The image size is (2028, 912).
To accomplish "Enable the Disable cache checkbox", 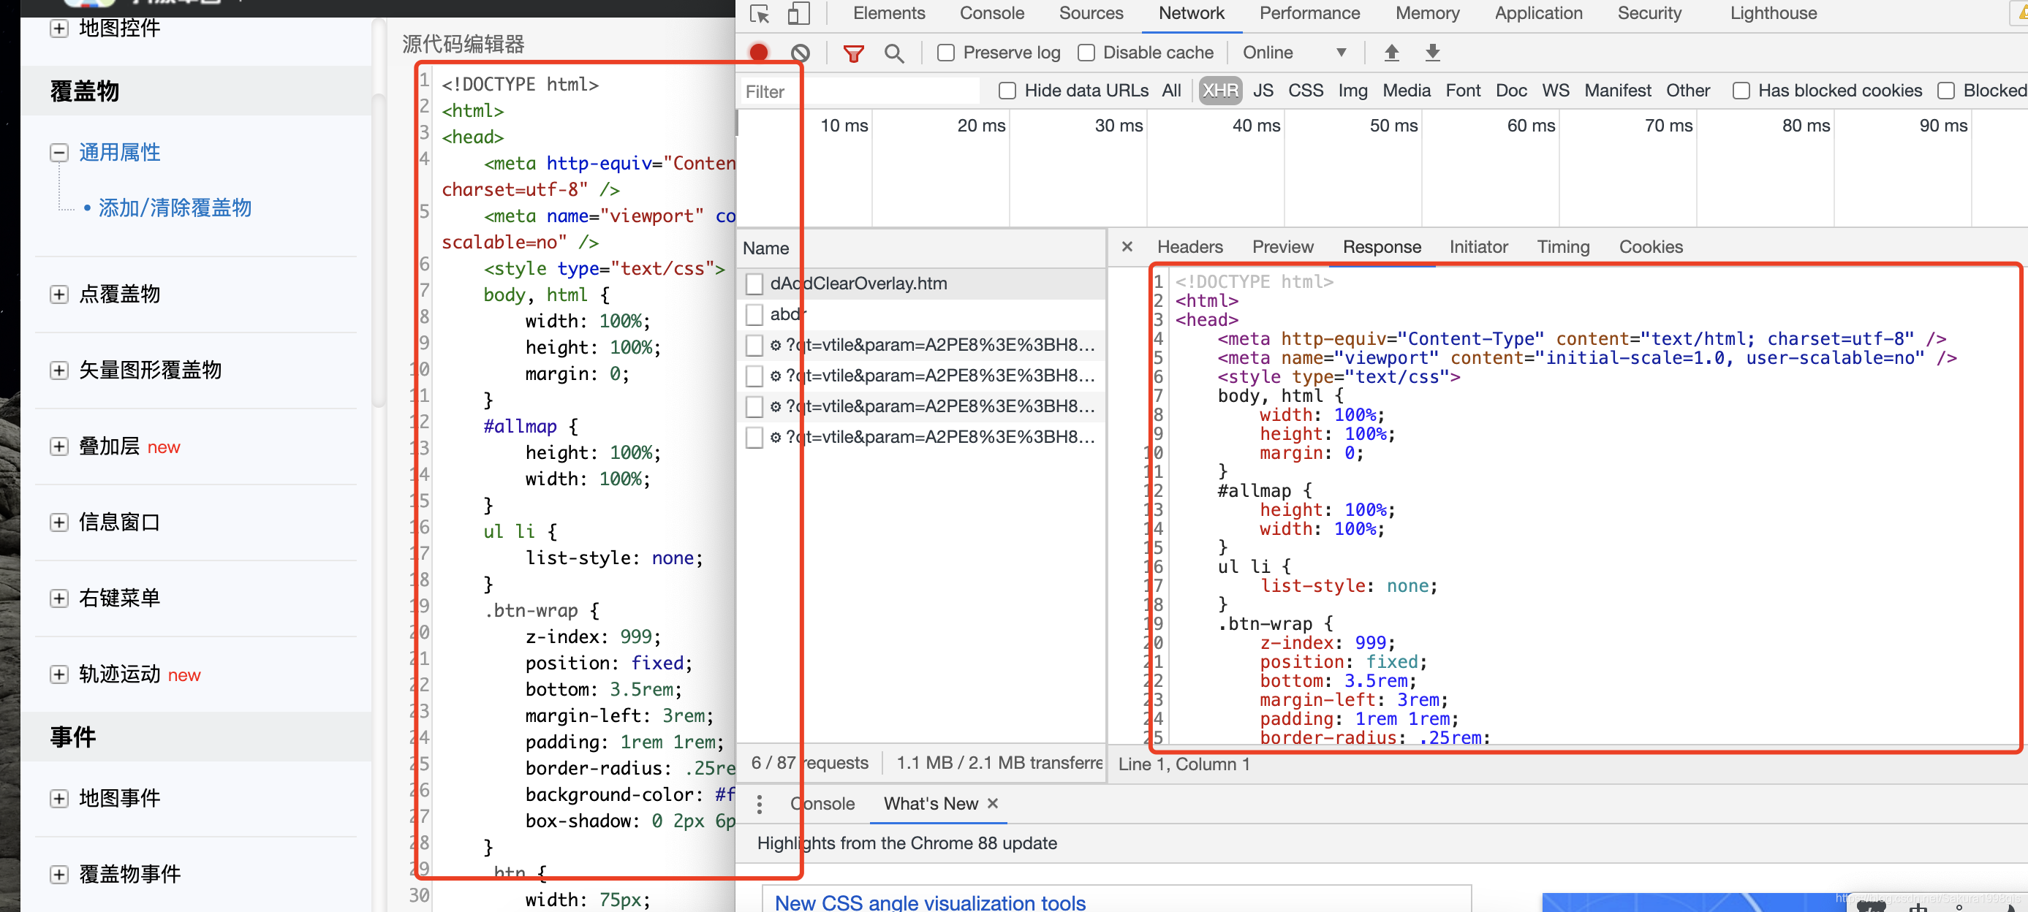I will [1086, 53].
